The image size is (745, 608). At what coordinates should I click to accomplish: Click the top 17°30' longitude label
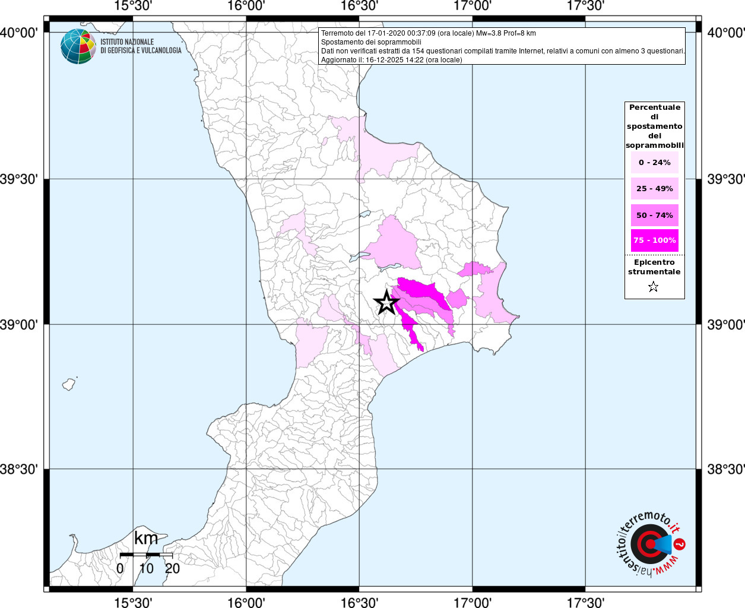pos(585,6)
